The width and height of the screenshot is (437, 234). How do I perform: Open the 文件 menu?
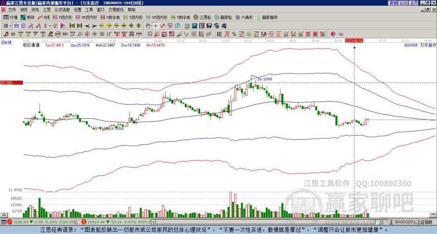click(12, 10)
